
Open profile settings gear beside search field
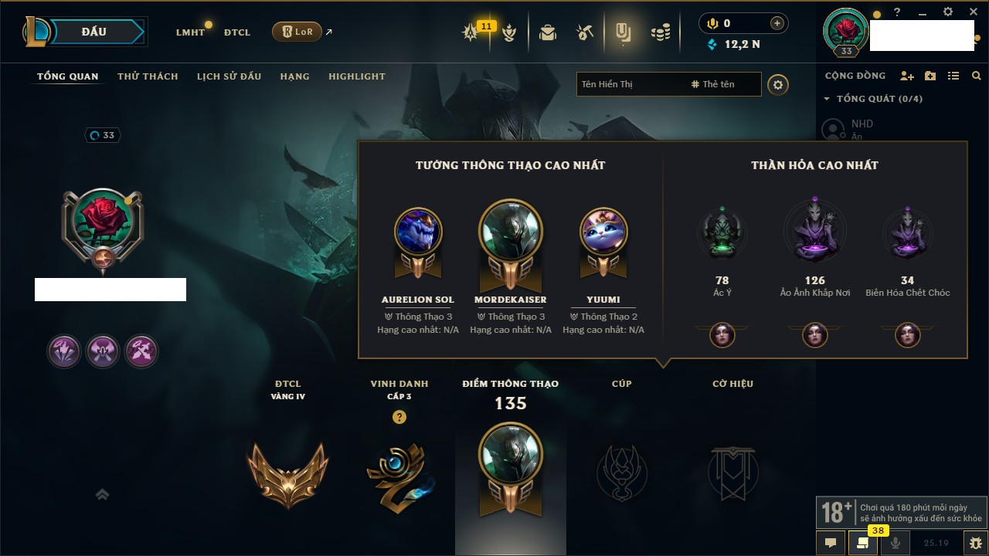pyautogui.click(x=778, y=84)
